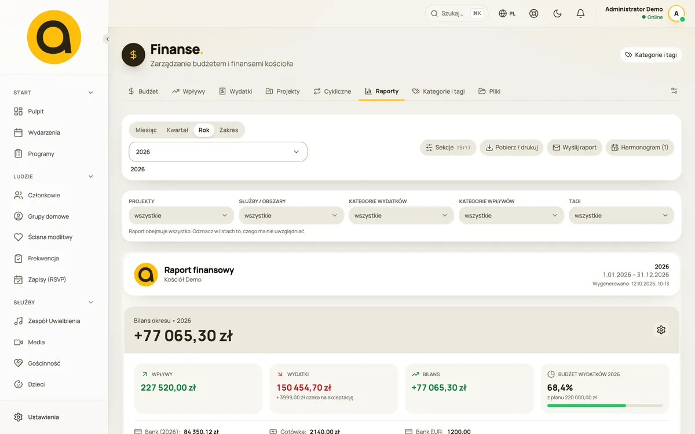
Task: Switch to the Wydatki tab
Action: 235,91
